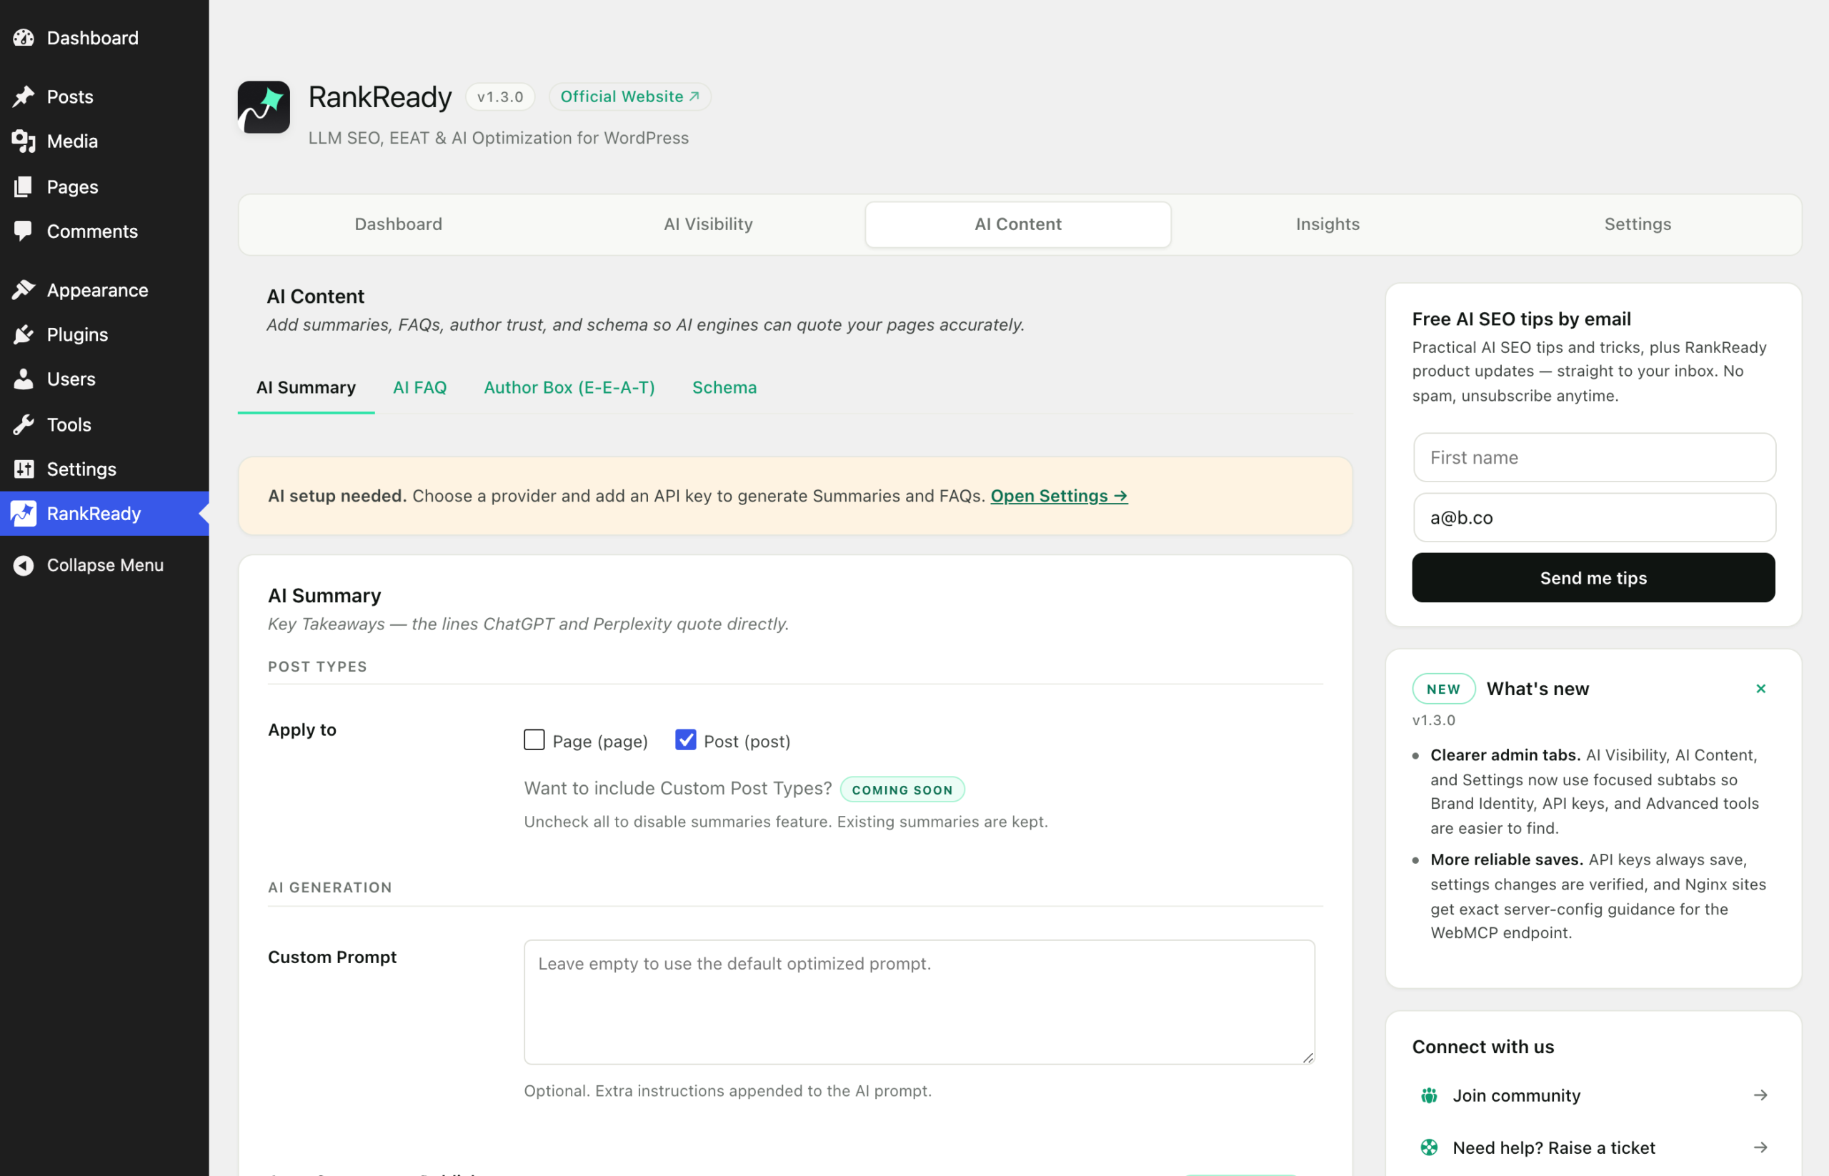This screenshot has width=1829, height=1176.
Task: Click inside the Custom Prompt textarea
Action: click(x=920, y=1002)
